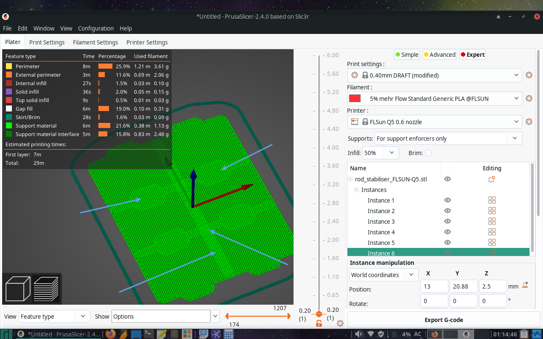Open Filament settings gear icon
Viewport: 543px width, 339px height.
click(529, 98)
